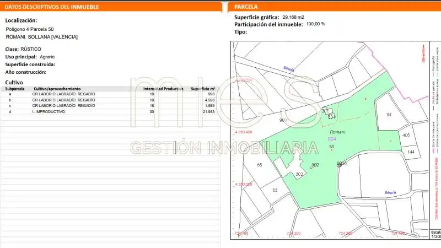This screenshot has height=248, width=441.
Task: Select the surface value '998'
Action: click(x=211, y=94)
